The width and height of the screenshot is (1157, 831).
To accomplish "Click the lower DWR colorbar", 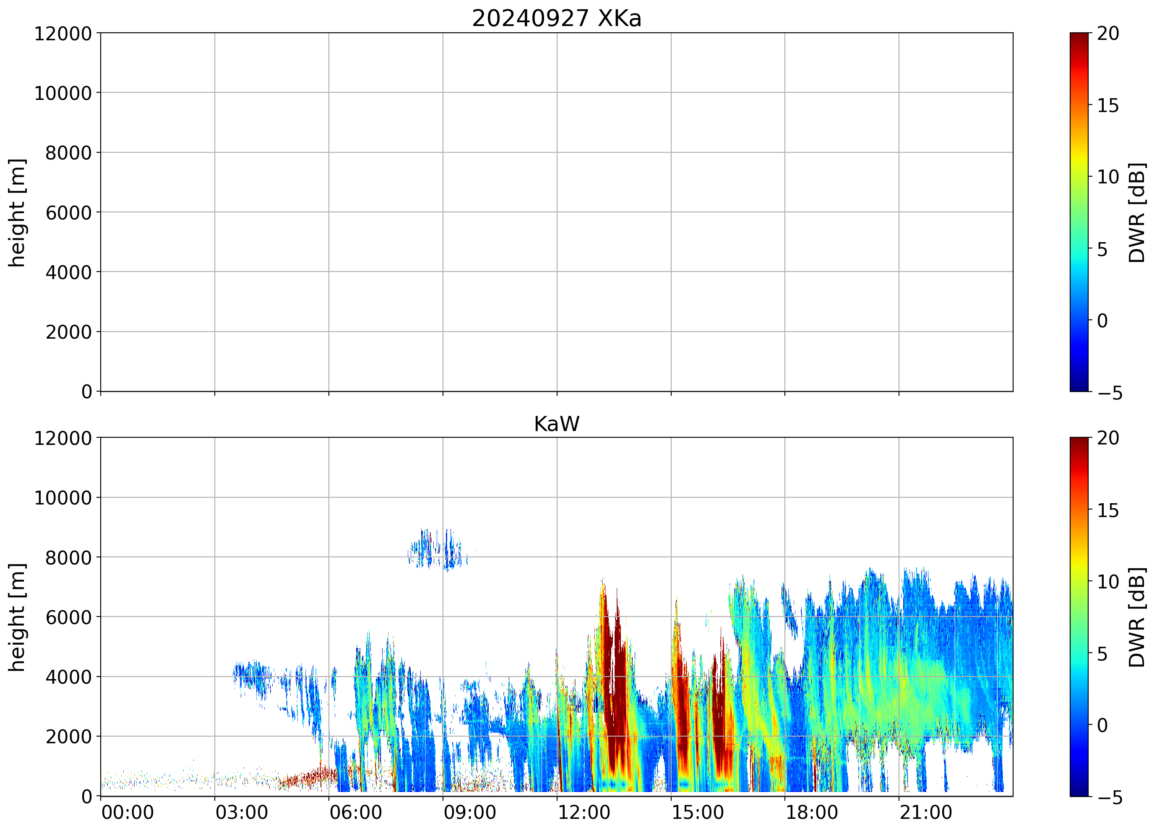I will pos(1079,616).
